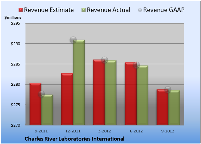
Task: Click the $295 axis value
Action: [15, 24]
